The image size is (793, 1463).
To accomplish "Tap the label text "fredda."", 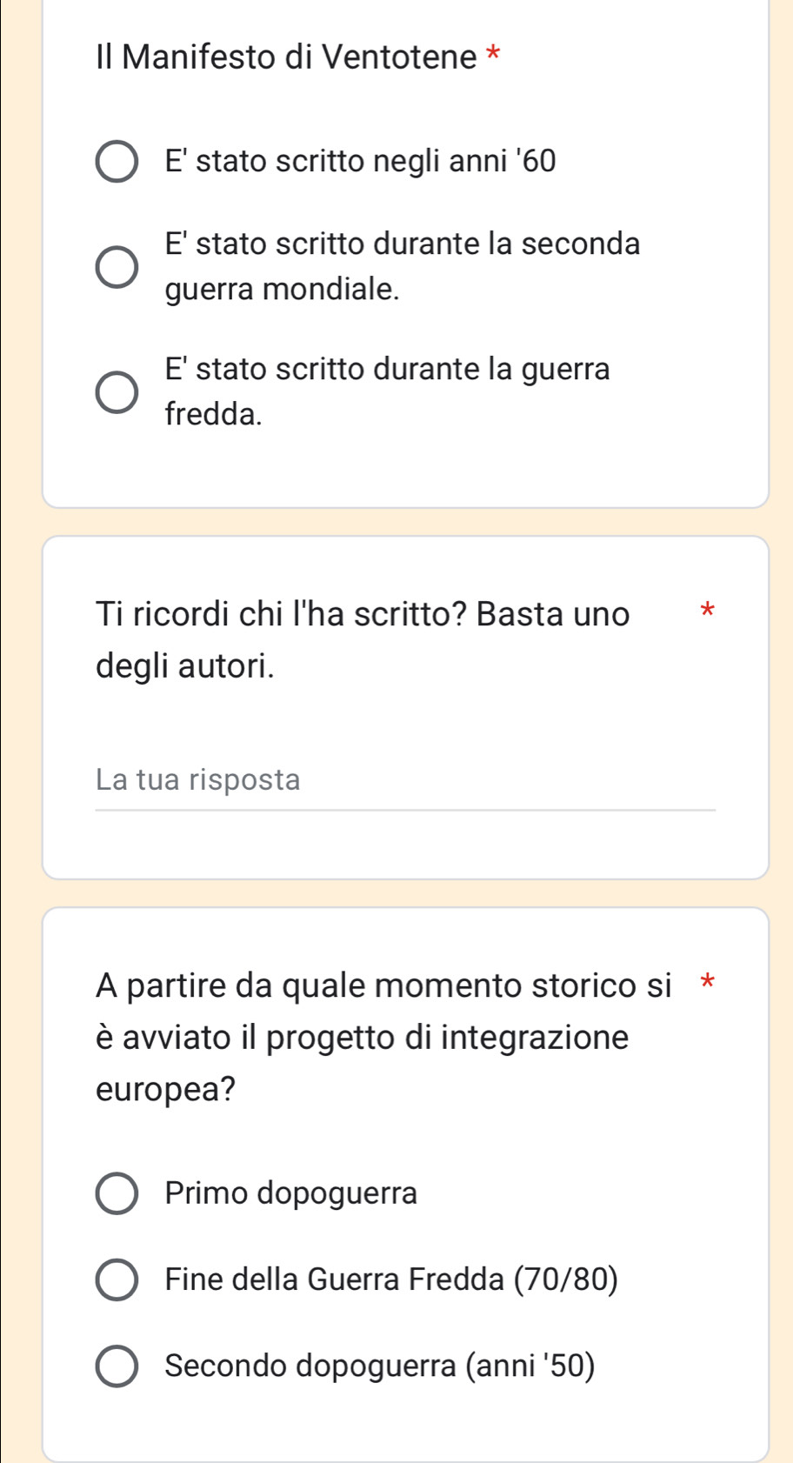I will (214, 414).
